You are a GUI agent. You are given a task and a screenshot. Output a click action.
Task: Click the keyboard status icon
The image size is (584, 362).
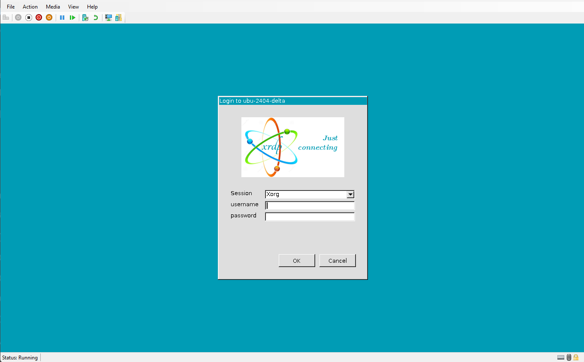(560, 357)
